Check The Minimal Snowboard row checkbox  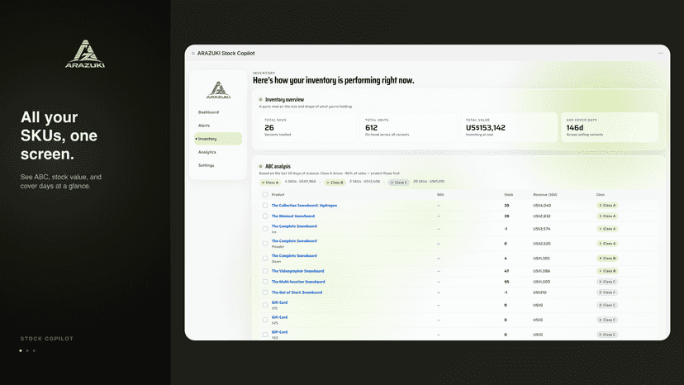pyautogui.click(x=265, y=216)
